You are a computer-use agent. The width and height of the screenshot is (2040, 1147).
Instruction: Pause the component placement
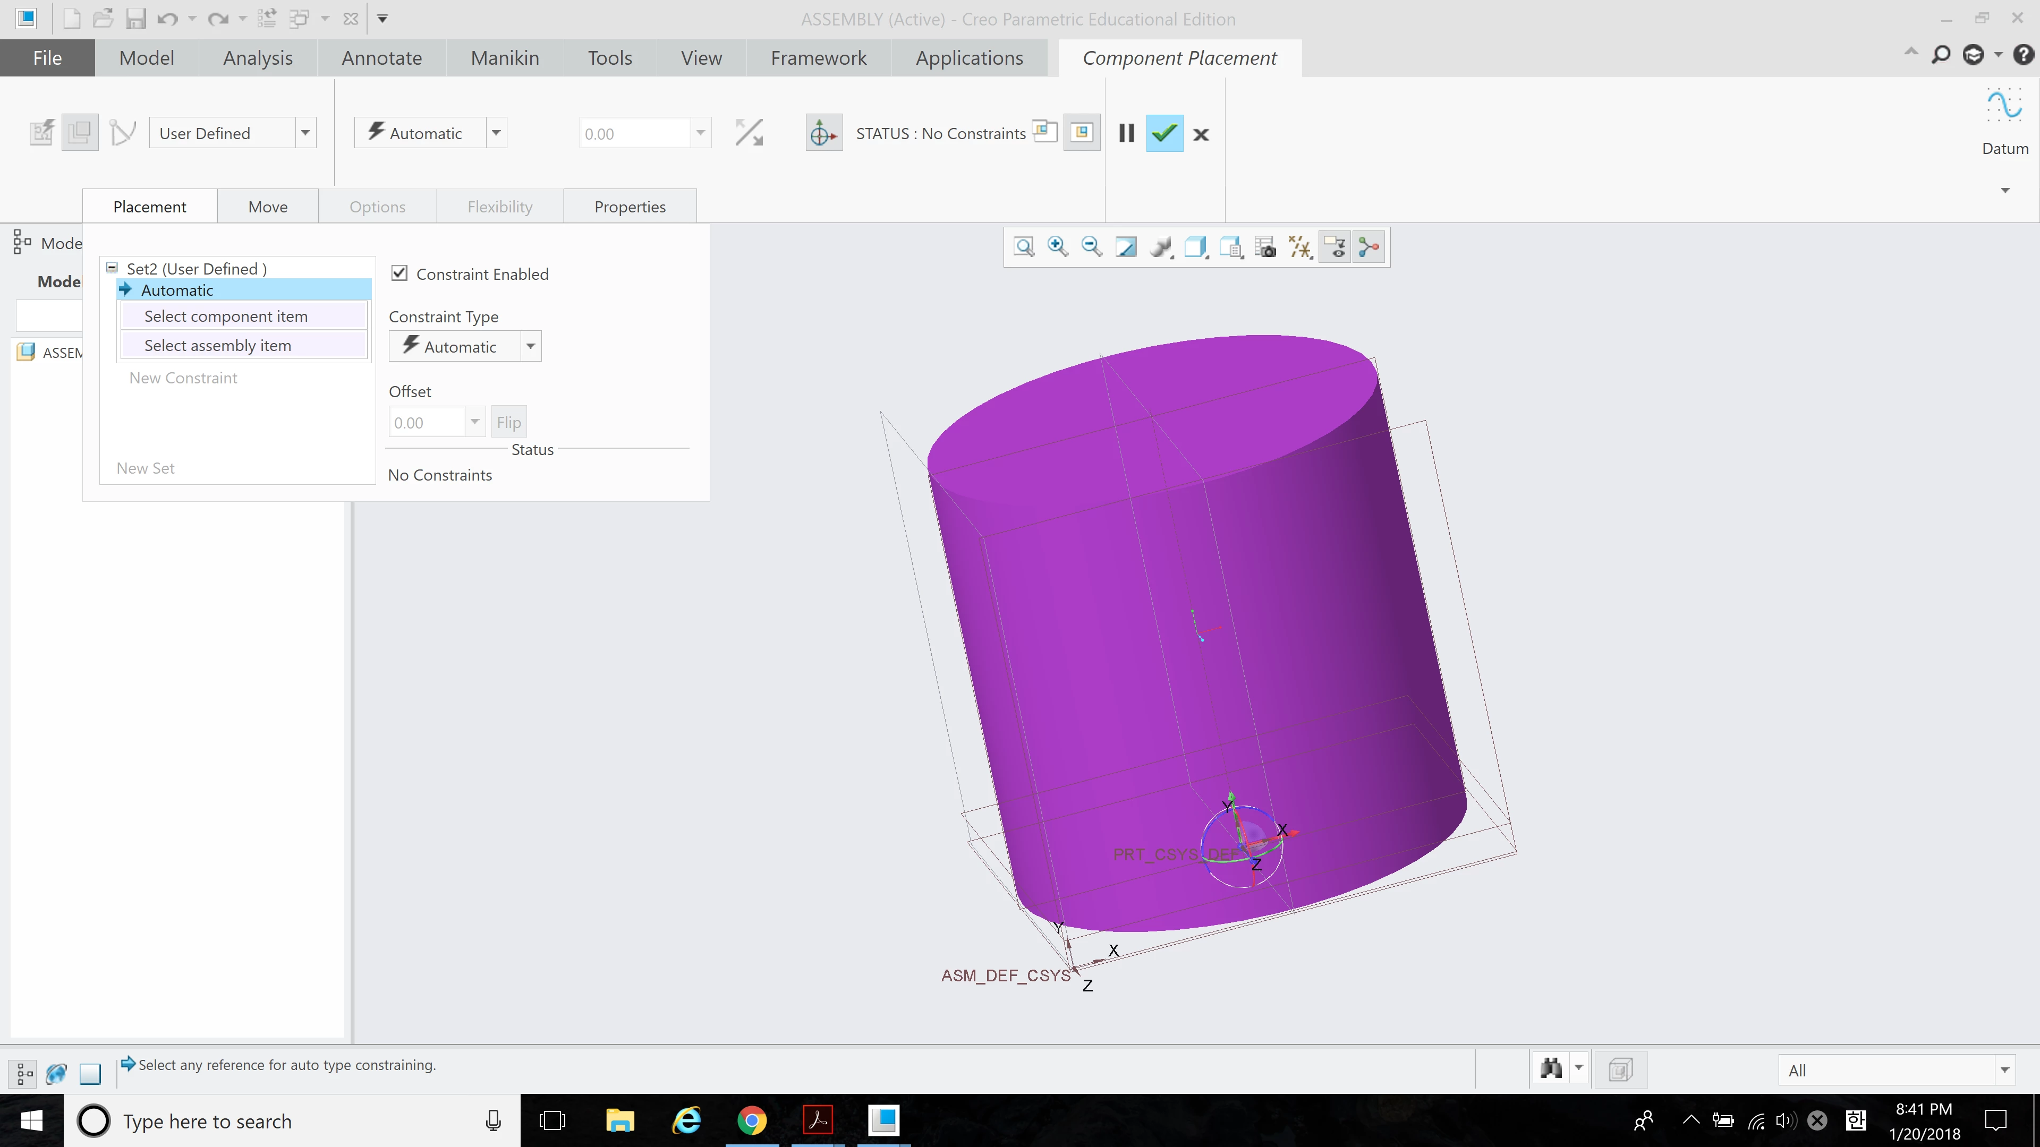pos(1126,134)
